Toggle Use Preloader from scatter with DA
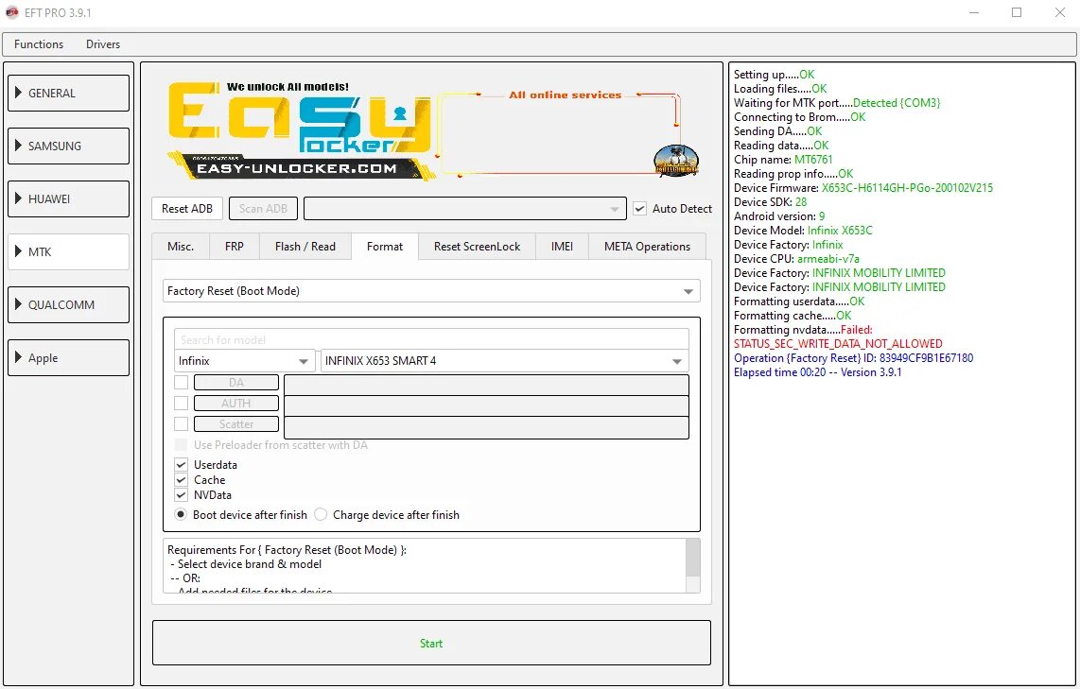This screenshot has height=689, width=1080. pos(182,444)
